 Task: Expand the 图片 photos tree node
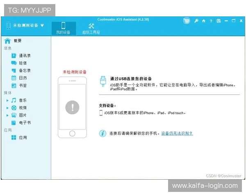[x=7, y=115]
